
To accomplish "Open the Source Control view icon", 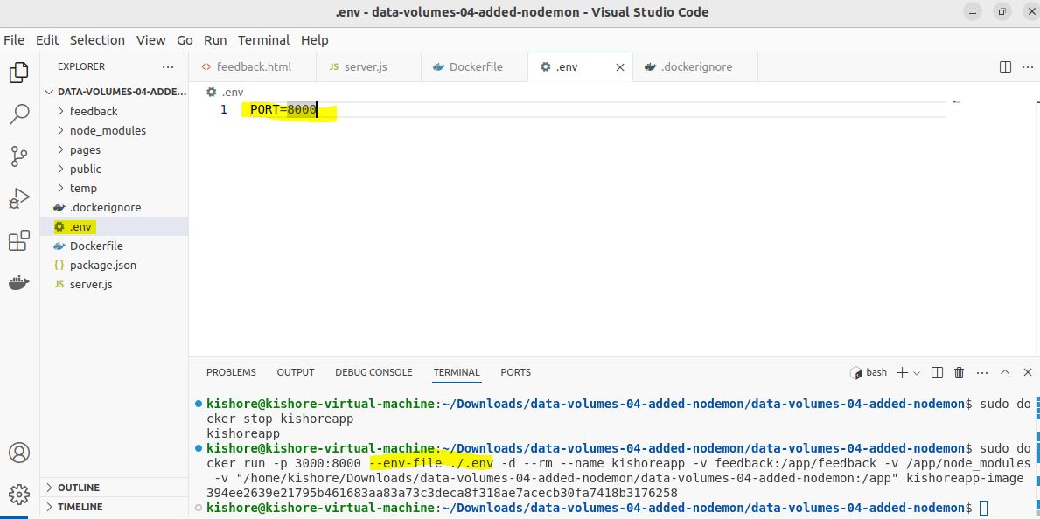I will (18, 156).
